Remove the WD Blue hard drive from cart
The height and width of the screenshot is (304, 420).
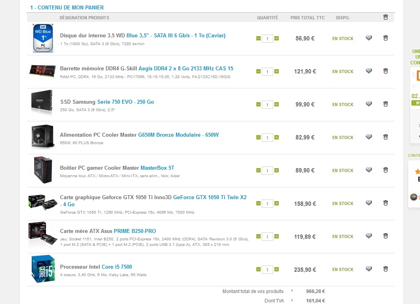pyautogui.click(x=385, y=38)
